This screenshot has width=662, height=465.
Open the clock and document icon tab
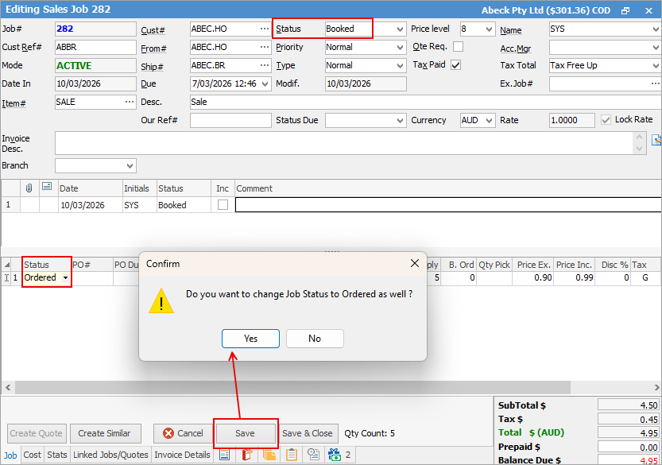click(x=313, y=455)
